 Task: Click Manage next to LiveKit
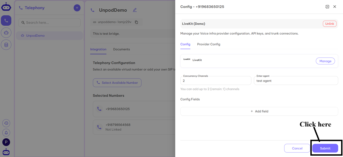tap(325, 61)
